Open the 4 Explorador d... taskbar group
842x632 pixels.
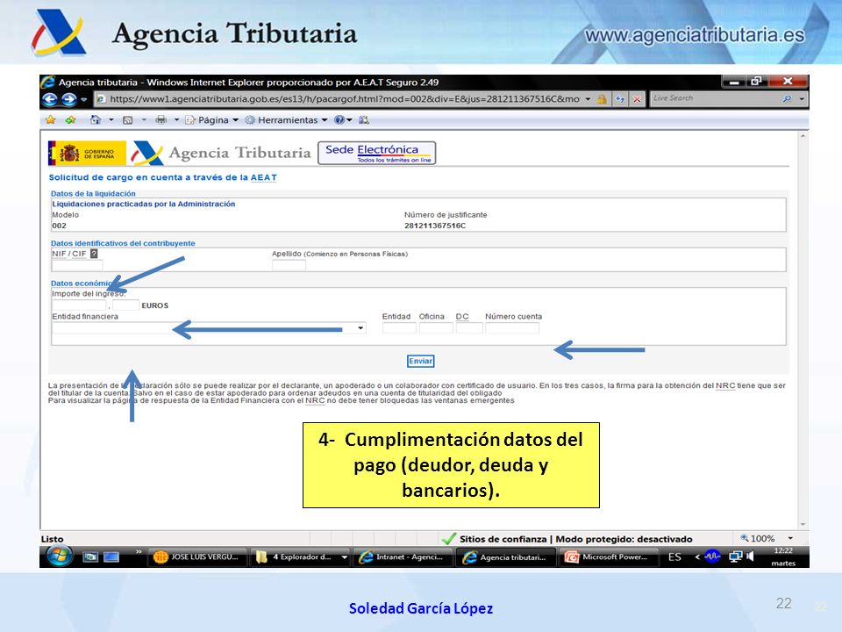coord(301,557)
